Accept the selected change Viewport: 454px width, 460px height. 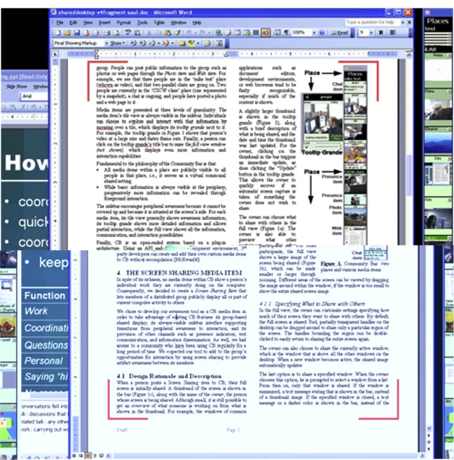click(152, 43)
